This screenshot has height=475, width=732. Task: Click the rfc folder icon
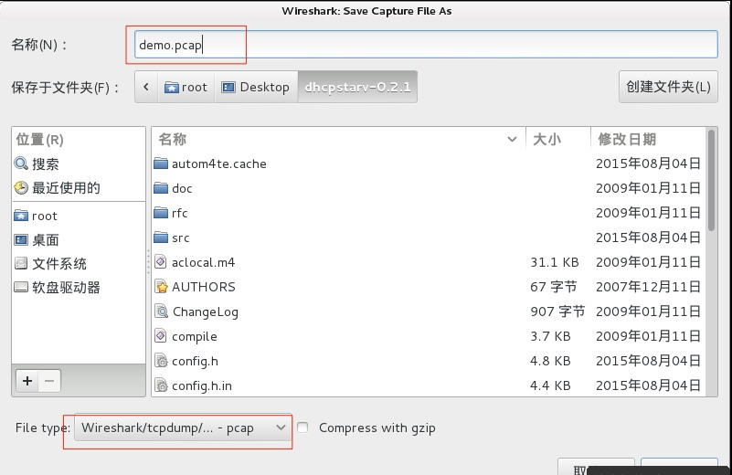[161, 213]
